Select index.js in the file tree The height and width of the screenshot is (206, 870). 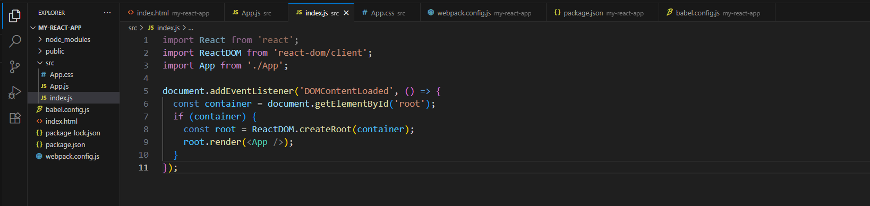tap(74, 98)
